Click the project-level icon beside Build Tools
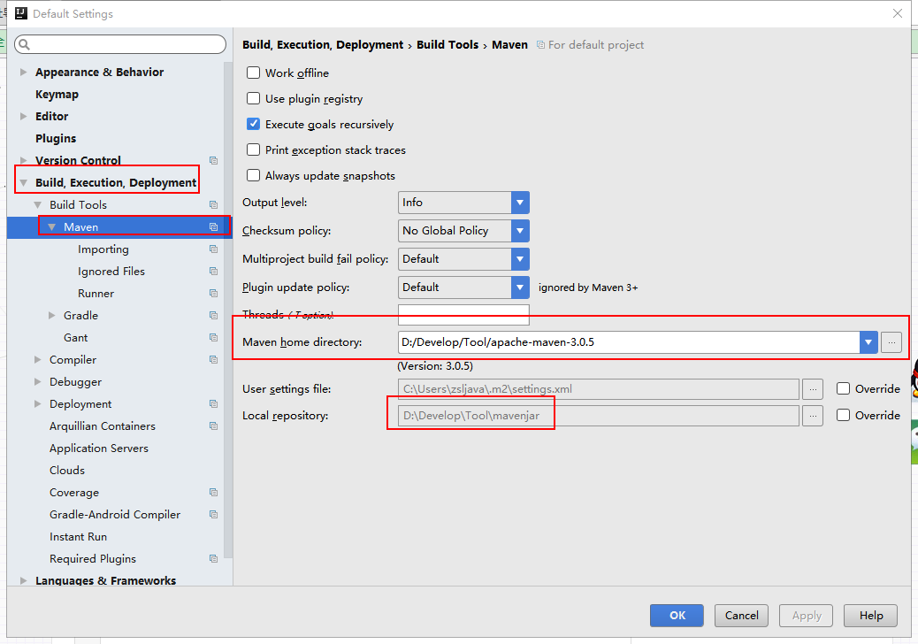Viewport: 918px width, 644px height. point(214,205)
